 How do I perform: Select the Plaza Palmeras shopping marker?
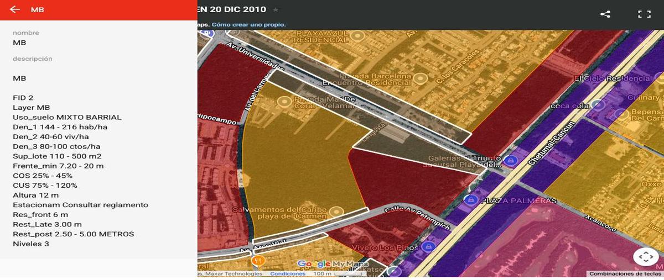[471, 200]
